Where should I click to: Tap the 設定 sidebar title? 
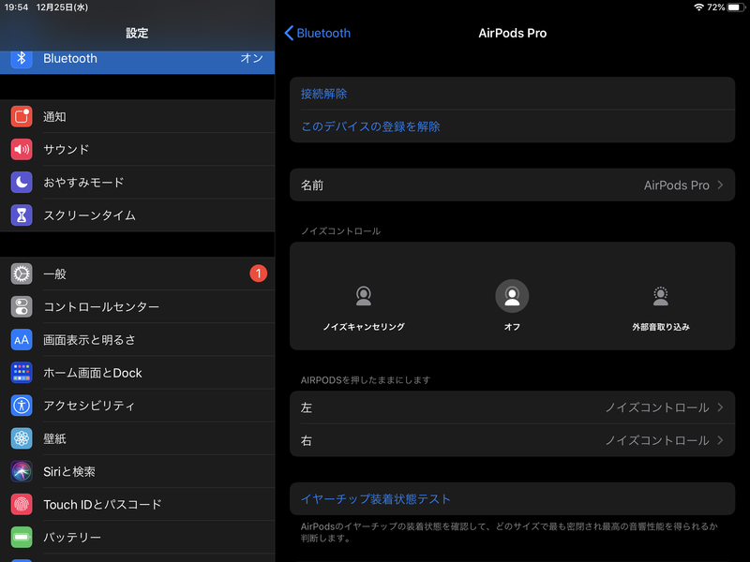tap(137, 33)
